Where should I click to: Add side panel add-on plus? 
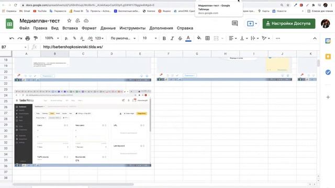[x=328, y=97]
